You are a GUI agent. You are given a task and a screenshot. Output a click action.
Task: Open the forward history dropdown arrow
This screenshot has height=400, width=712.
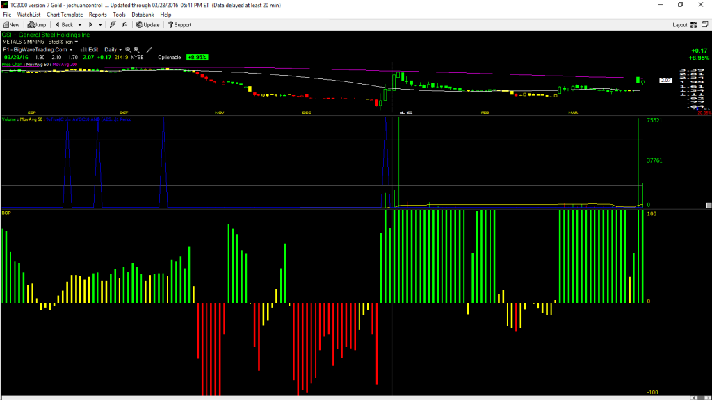tap(100, 25)
